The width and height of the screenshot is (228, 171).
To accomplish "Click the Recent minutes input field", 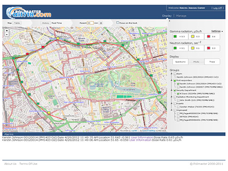I will click(90, 23).
